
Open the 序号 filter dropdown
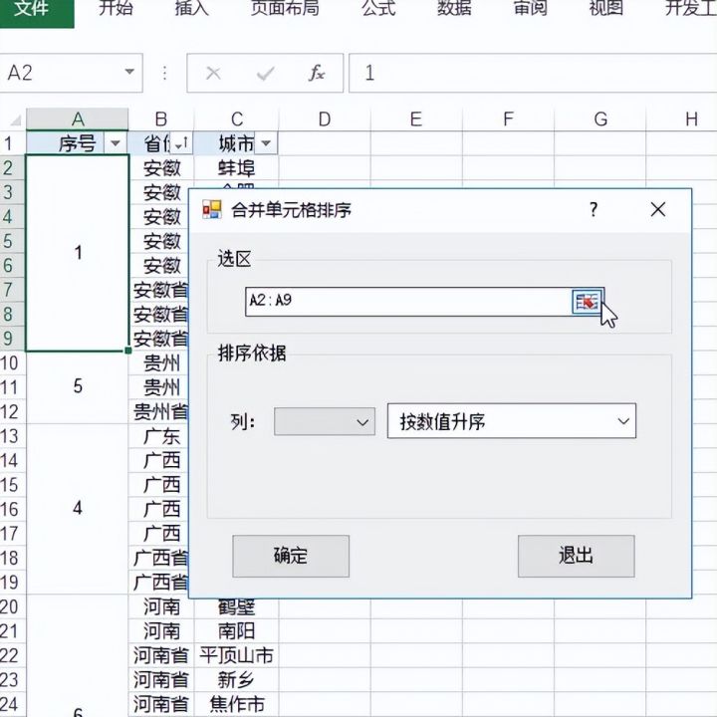point(116,143)
